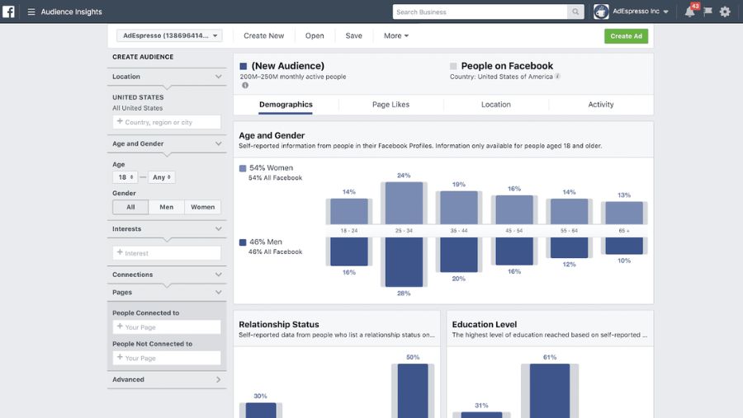
Task: Select All gender option
Action: [130, 207]
